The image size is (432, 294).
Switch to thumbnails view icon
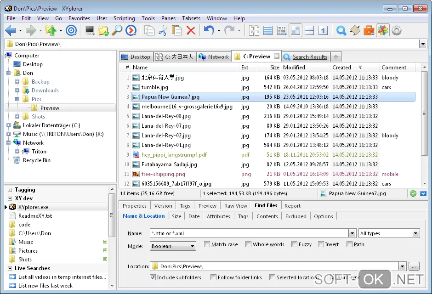point(254,30)
